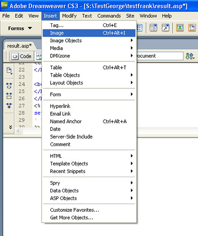Viewport: 198px width, 236px height.
Task: Click line number 28 in the code gutter
Action: click(x=22, y=113)
